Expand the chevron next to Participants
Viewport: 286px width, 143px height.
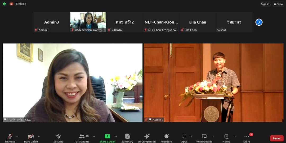click(94, 136)
